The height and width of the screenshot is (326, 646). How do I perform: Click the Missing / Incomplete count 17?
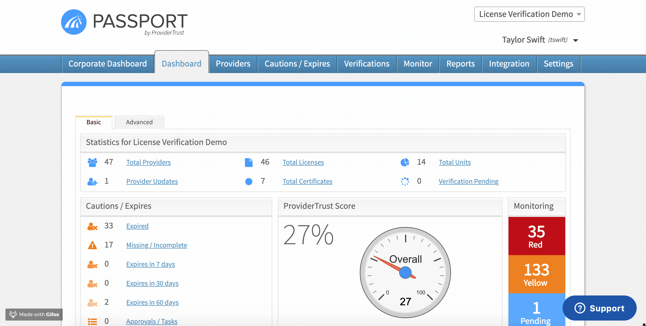click(109, 245)
